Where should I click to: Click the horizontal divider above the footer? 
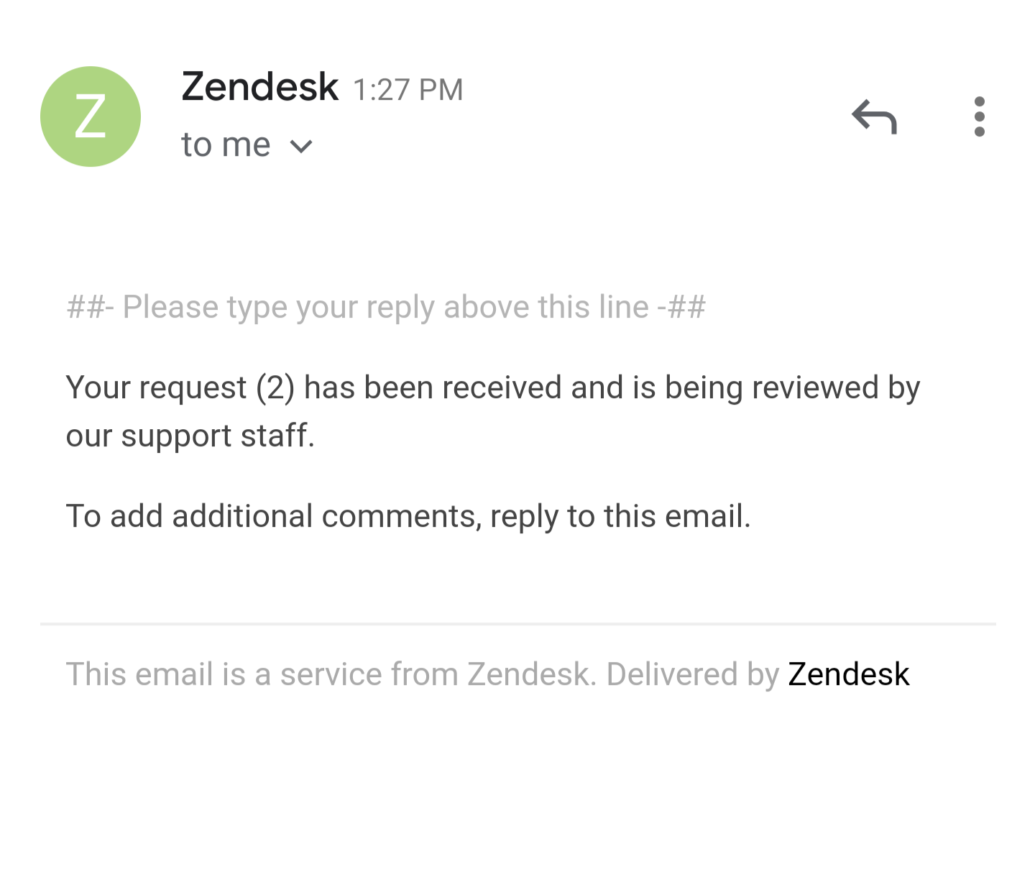click(517, 624)
